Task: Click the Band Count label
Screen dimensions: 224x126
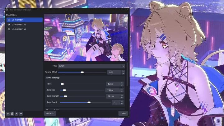Action: coord(52,102)
